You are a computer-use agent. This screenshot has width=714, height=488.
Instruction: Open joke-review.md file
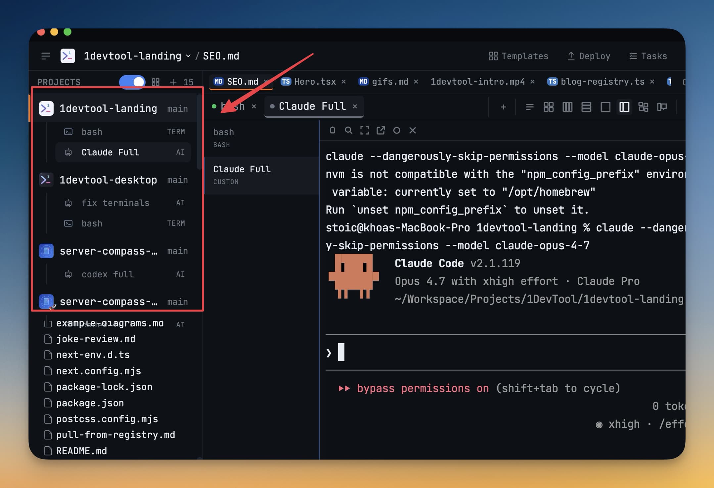coord(96,339)
